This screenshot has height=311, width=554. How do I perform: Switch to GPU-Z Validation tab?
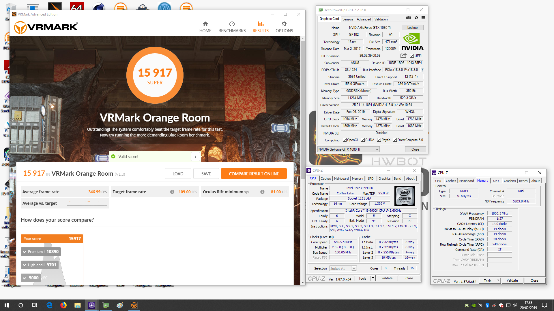point(381,19)
